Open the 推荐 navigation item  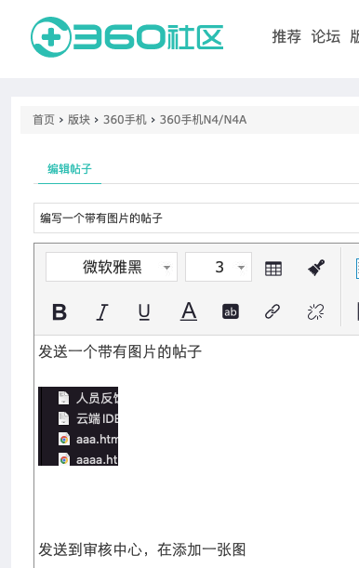[x=286, y=37]
